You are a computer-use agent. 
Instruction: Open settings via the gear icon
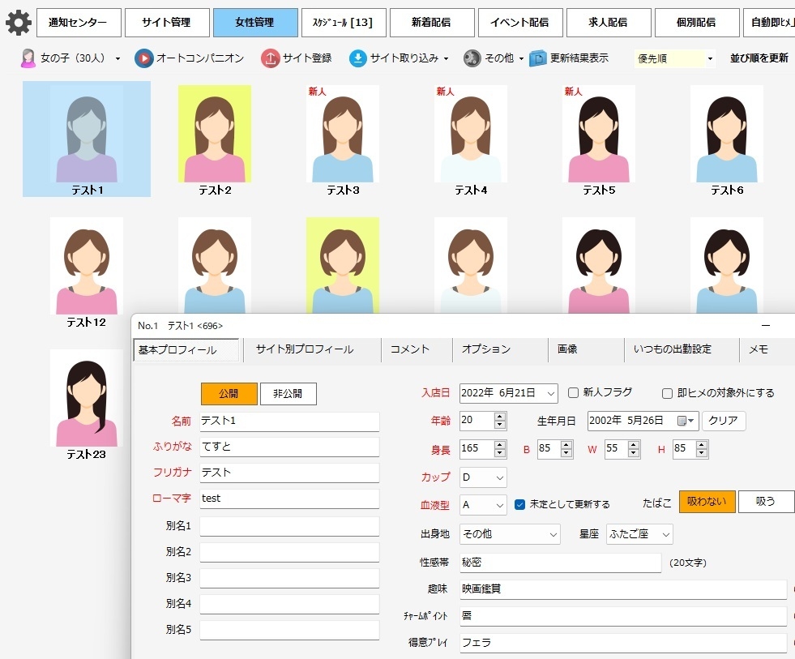coord(18,23)
